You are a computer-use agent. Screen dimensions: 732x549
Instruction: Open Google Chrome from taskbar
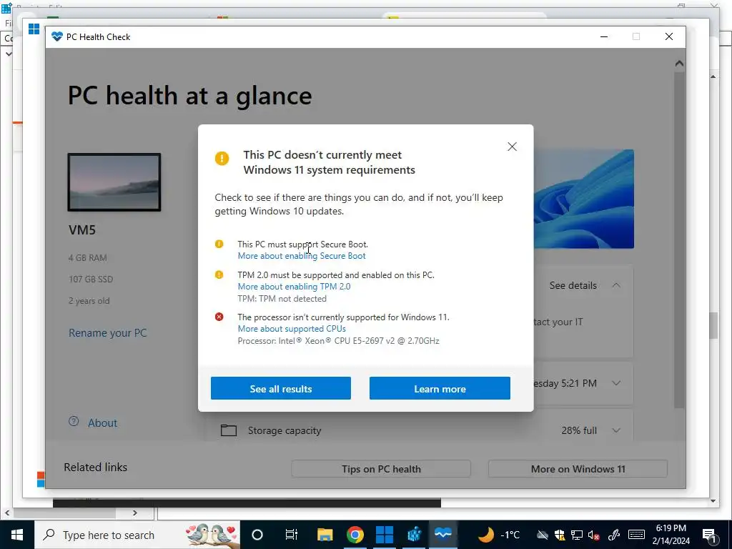tap(355, 535)
